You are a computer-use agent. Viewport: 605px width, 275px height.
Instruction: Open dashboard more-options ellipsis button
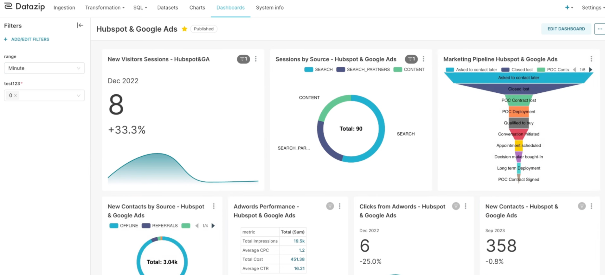point(600,29)
